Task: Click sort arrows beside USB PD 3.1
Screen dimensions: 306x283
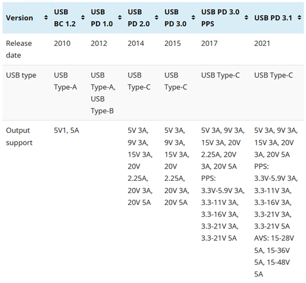Action: pyautogui.click(x=300, y=18)
